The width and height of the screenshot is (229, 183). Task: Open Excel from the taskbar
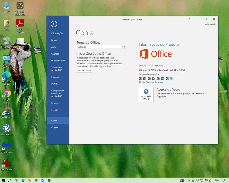pyautogui.click(x=49, y=180)
